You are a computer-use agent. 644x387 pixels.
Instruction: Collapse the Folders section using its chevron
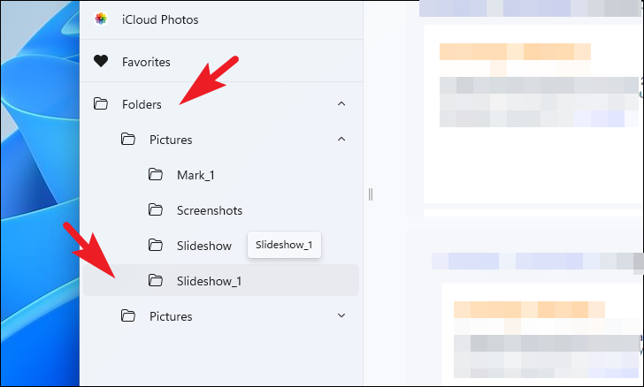(x=341, y=104)
